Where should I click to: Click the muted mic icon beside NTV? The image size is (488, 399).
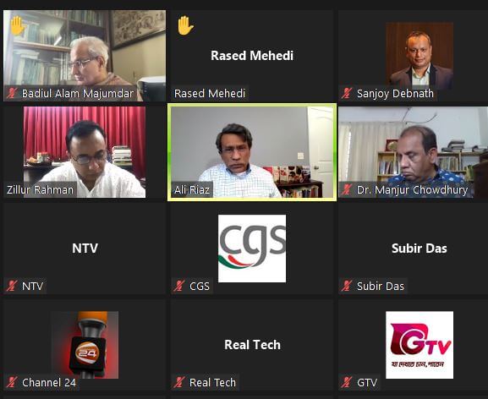point(12,286)
